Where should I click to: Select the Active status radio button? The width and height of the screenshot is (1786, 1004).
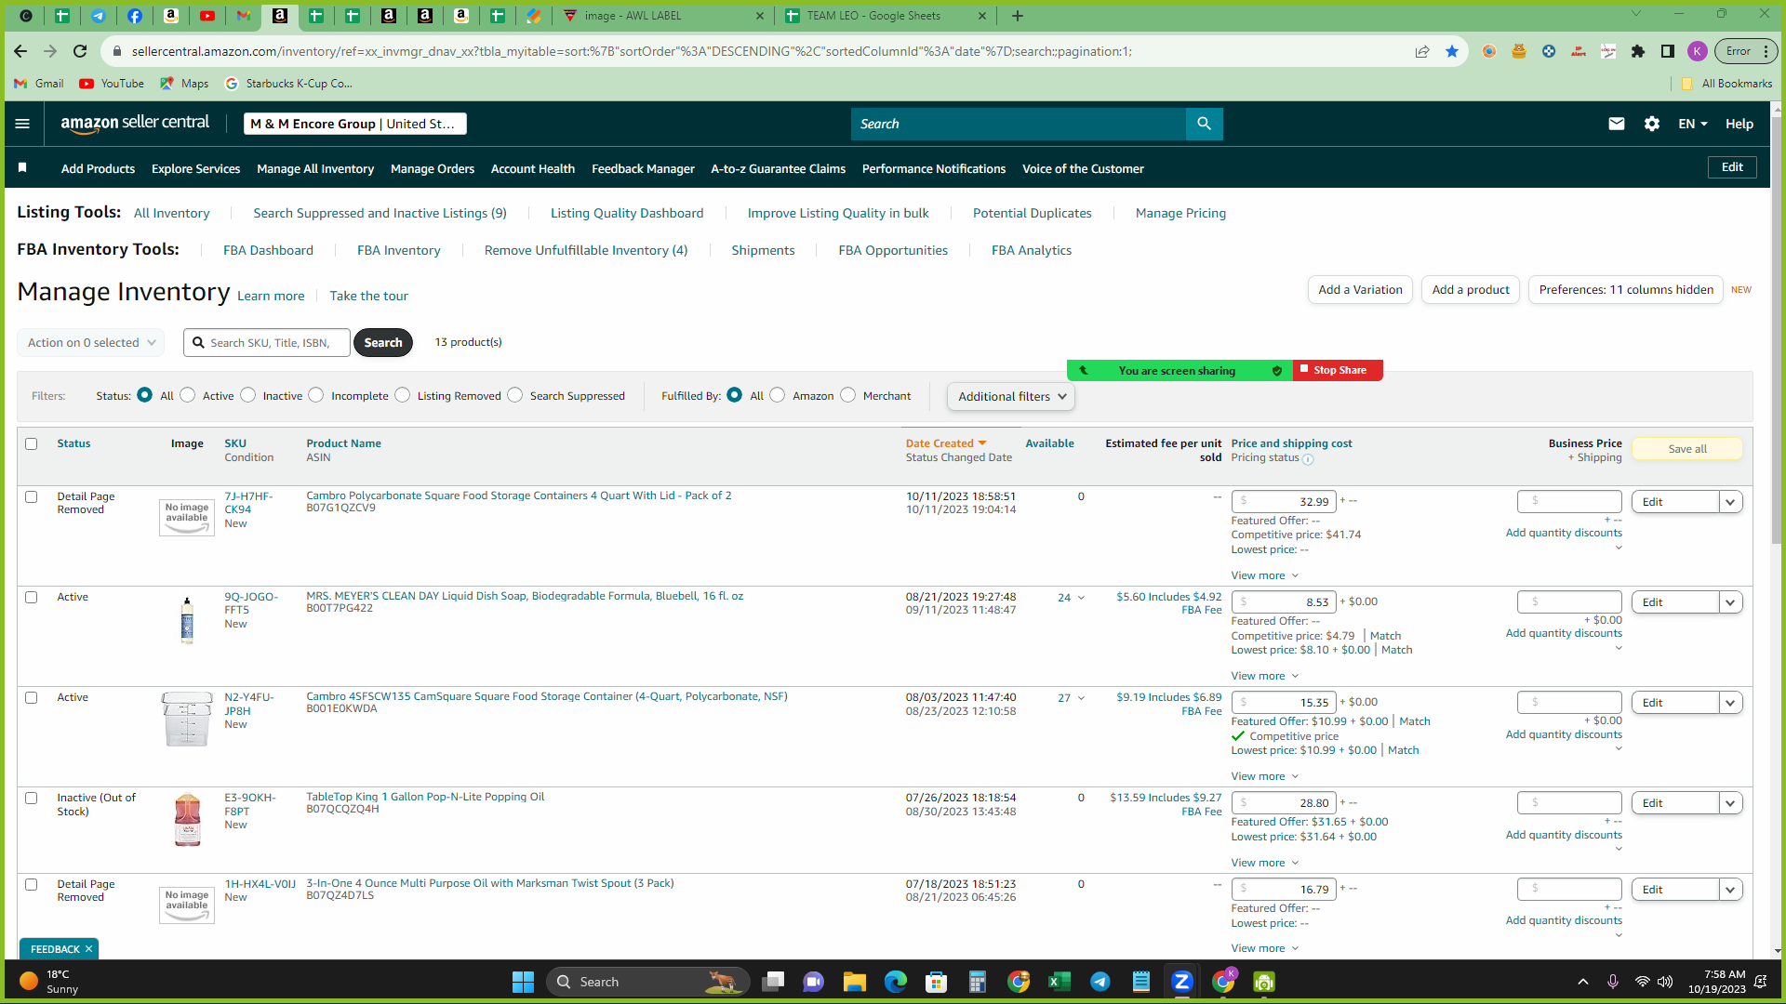coord(188,395)
